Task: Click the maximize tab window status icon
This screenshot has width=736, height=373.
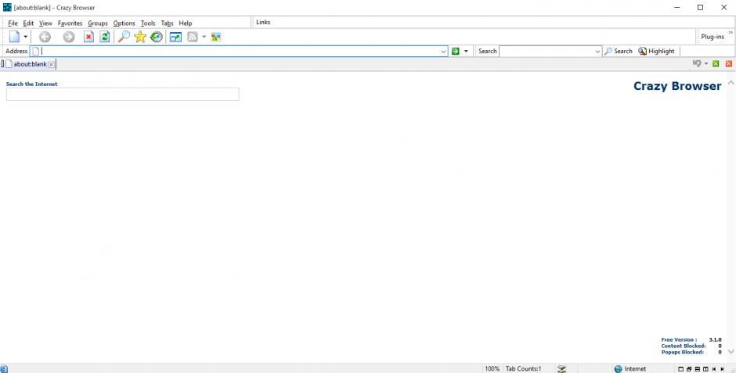Action: (x=680, y=369)
